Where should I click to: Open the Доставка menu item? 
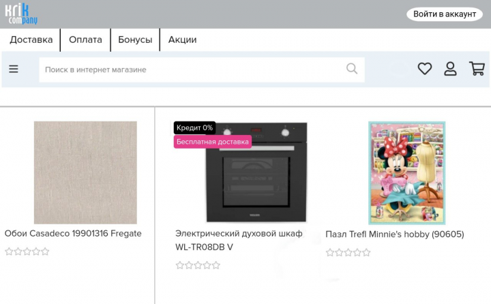(31, 40)
